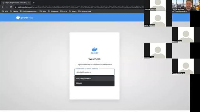Choose ddzuba@yandex.ru autofill suggestion

click(94, 78)
